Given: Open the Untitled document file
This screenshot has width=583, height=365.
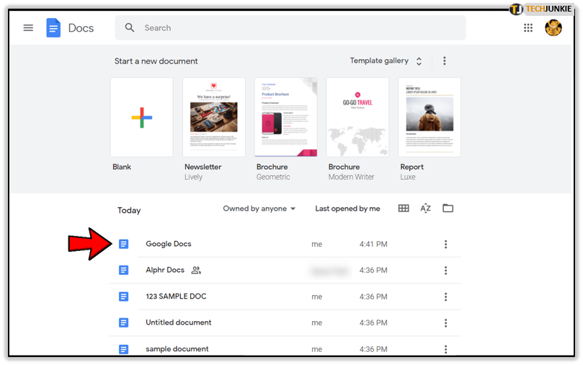Looking at the screenshot, I should pos(179,322).
